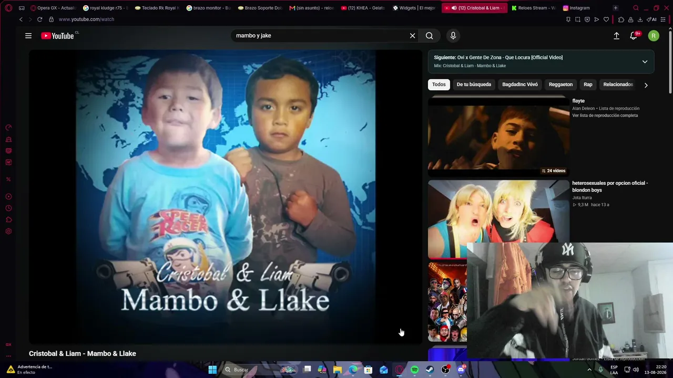673x378 pixels.
Task: Click the browser forward arrow
Action: (30, 19)
